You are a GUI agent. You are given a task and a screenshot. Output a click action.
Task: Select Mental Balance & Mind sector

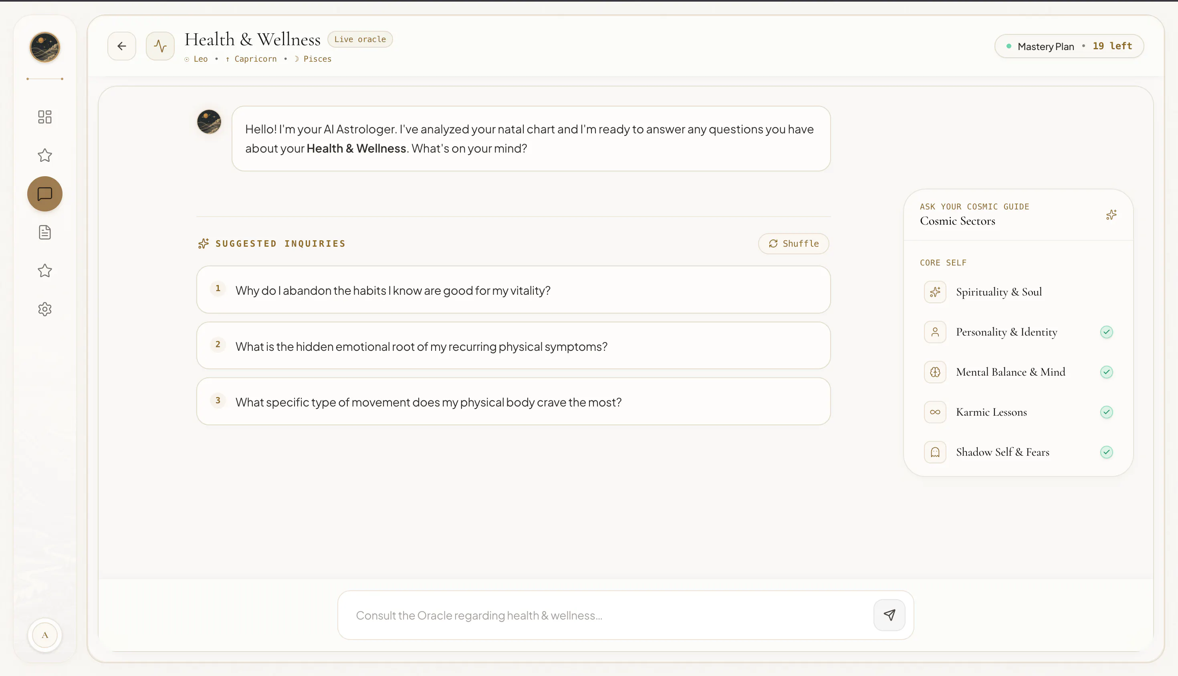tap(1018, 372)
